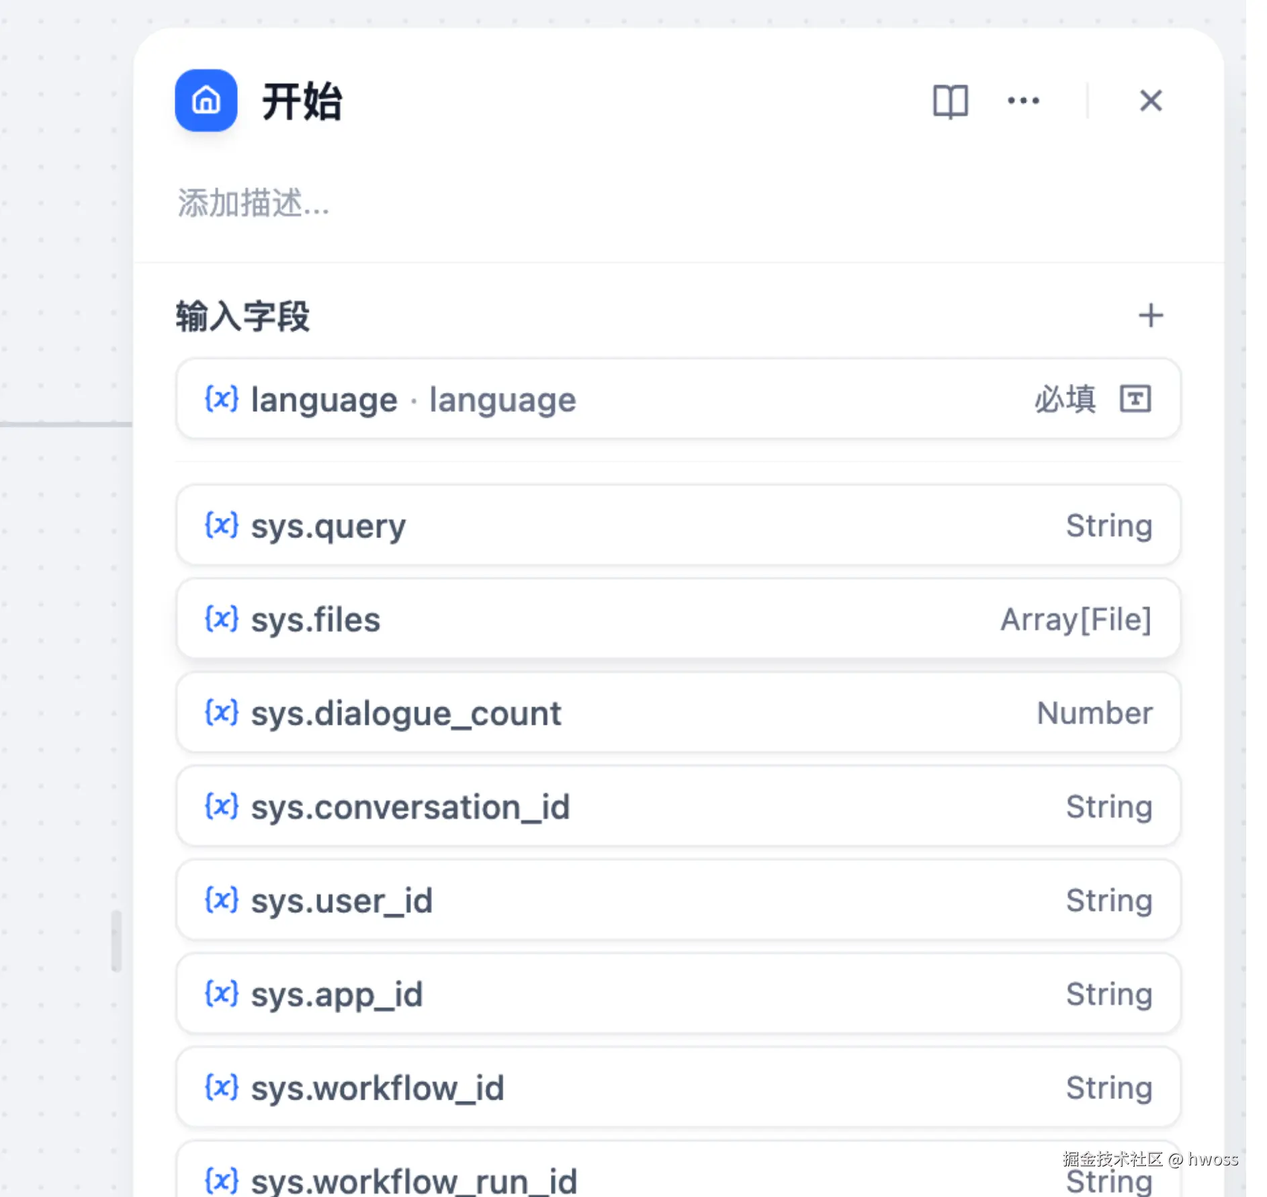Click the Number type label

tap(1094, 713)
